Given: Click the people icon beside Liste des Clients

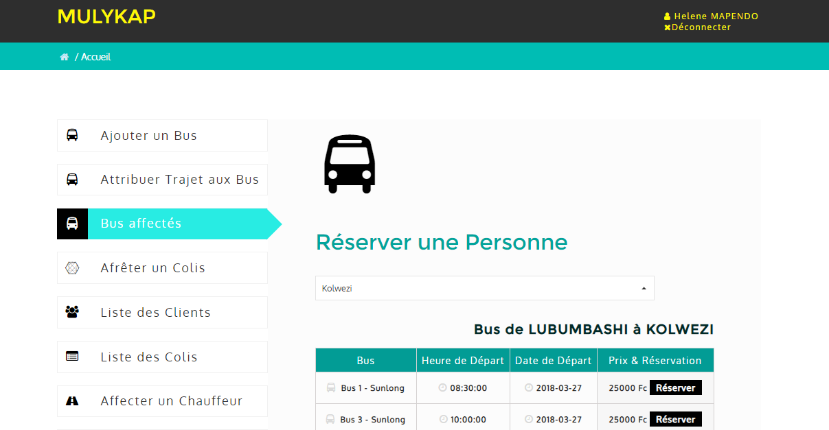Looking at the screenshot, I should [72, 313].
